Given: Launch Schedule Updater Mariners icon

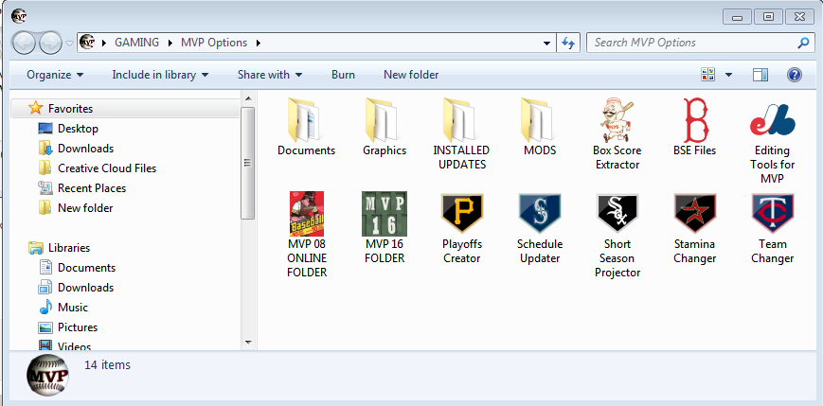Looking at the screenshot, I should coord(540,214).
